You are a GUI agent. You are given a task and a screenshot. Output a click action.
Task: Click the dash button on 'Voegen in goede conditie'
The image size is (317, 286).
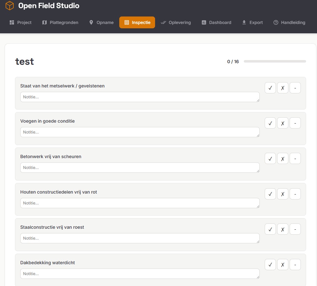295,123
